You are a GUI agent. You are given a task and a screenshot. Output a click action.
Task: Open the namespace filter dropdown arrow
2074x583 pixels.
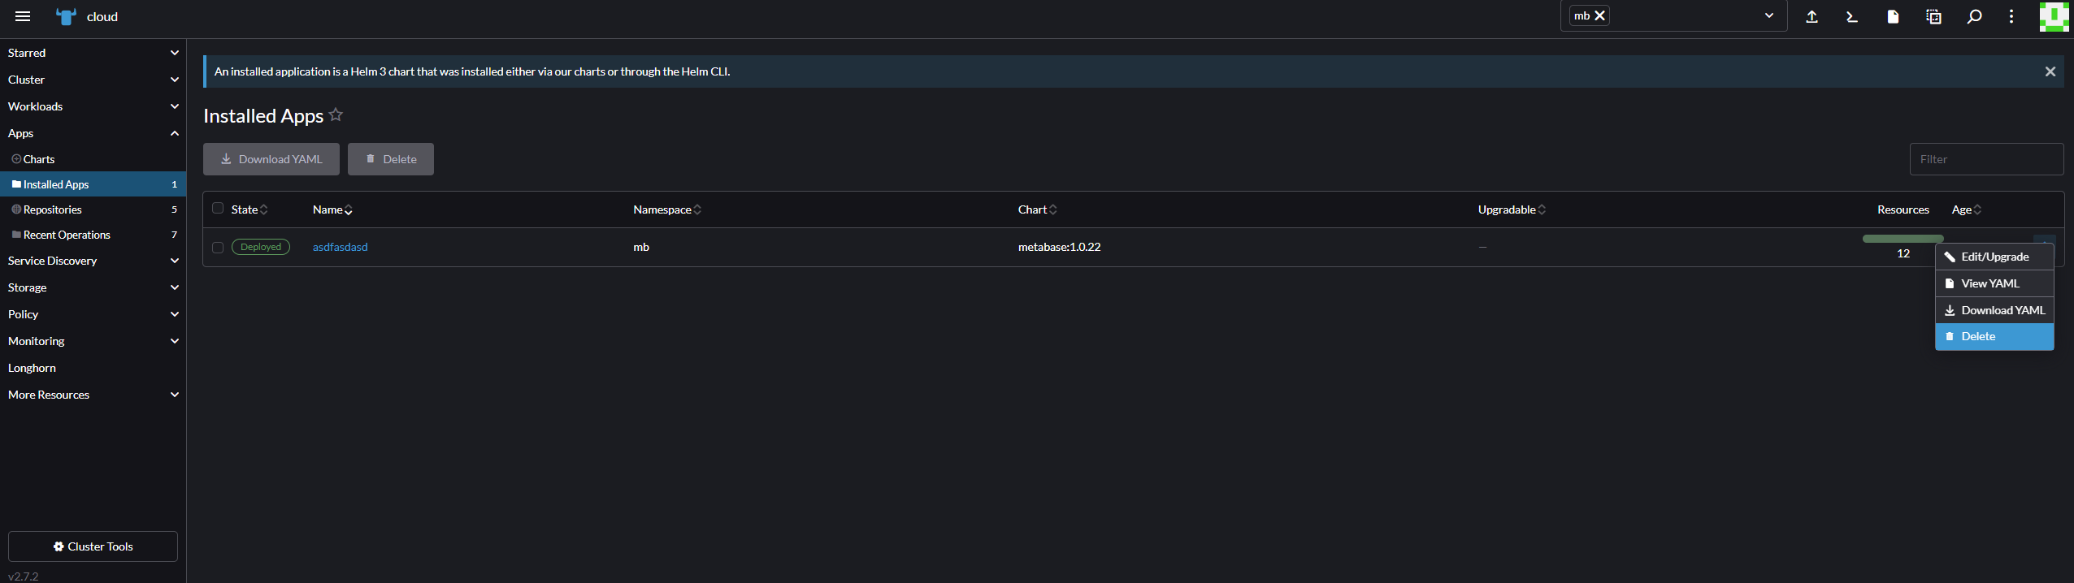click(x=1768, y=15)
